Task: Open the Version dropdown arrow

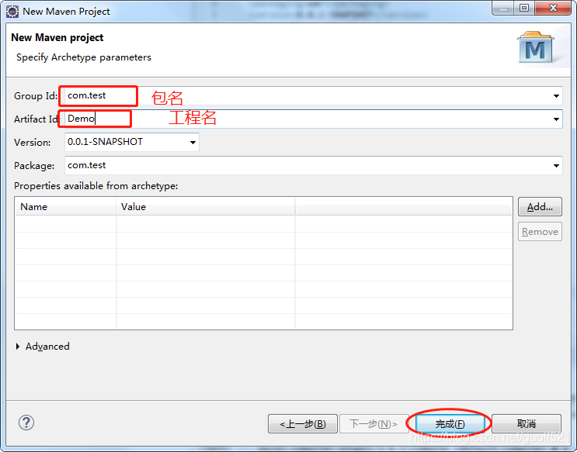Action: point(193,143)
